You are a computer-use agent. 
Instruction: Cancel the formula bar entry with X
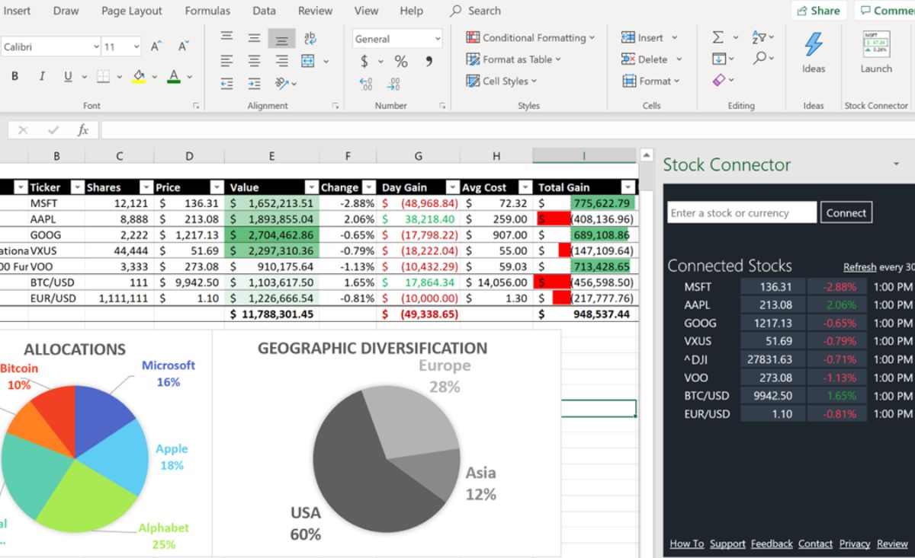(x=23, y=130)
